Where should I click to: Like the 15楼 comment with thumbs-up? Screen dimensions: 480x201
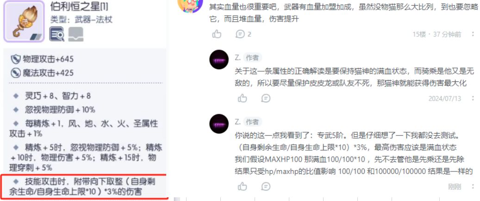click(217, 34)
